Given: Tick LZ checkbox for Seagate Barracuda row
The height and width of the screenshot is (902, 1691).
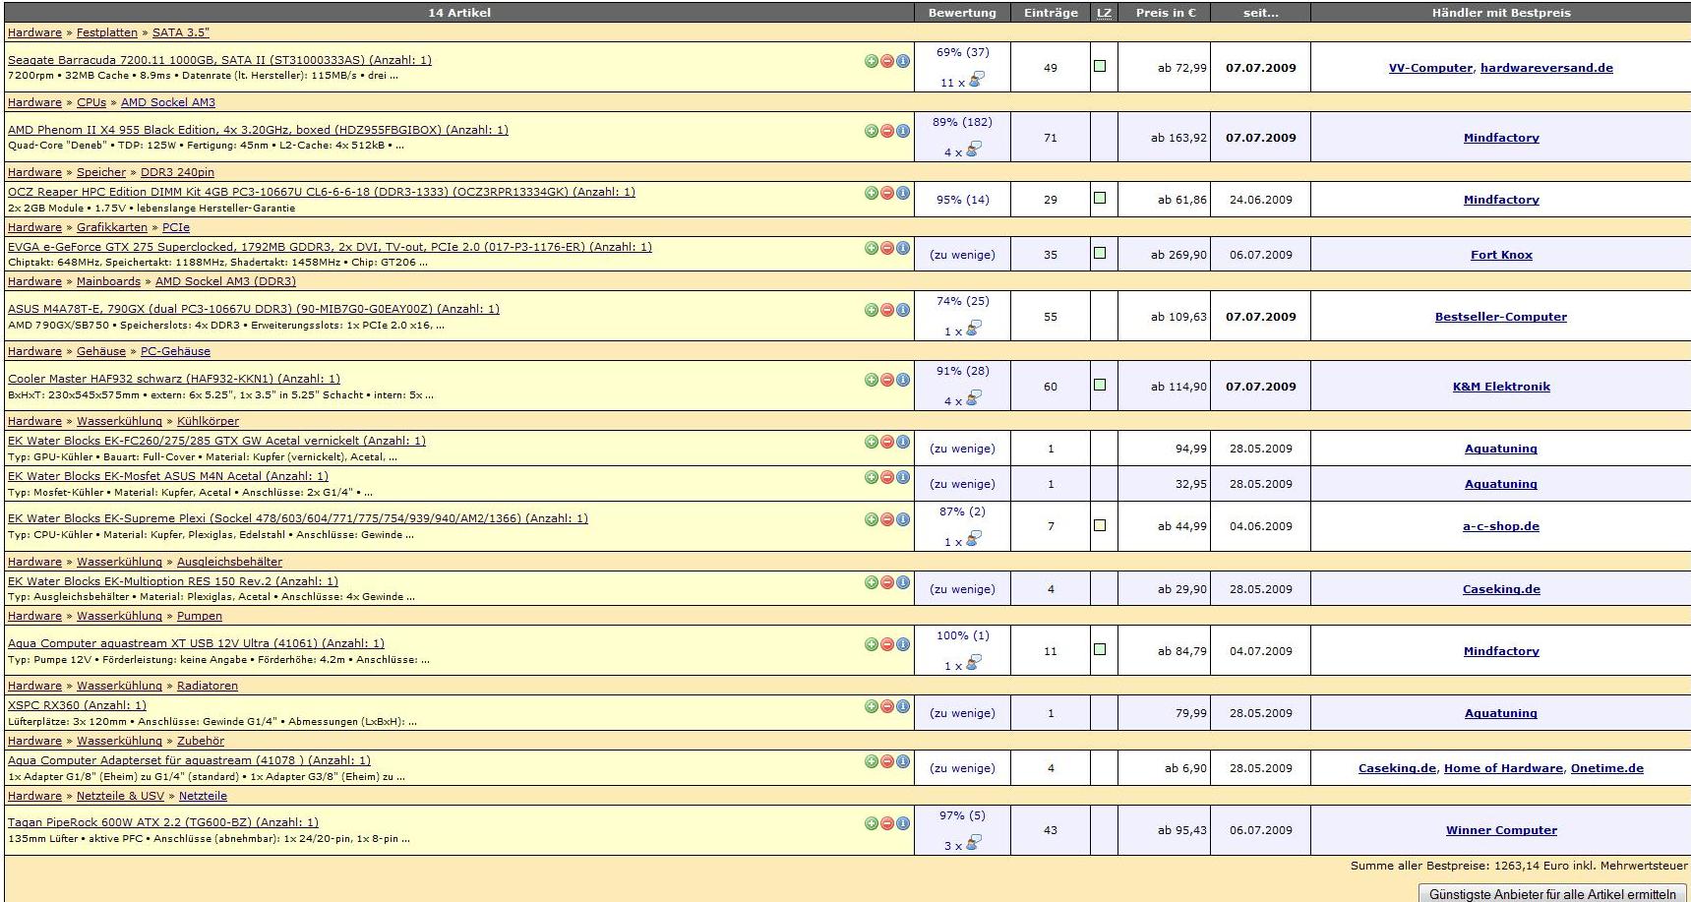Looking at the screenshot, I should point(1100,66).
